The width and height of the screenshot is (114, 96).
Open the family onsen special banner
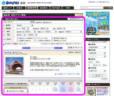[x=97, y=23]
